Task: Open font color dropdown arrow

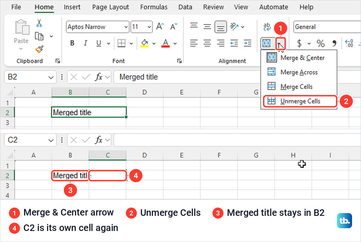Action: [175, 43]
